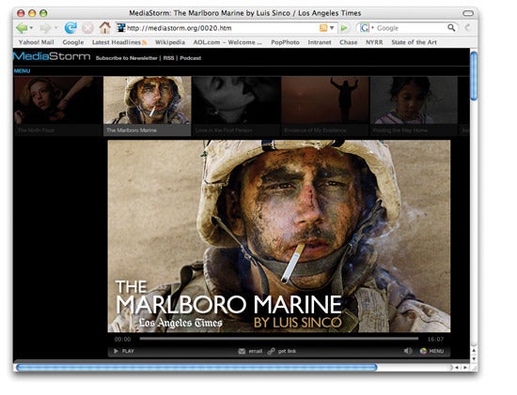This screenshot has width=517, height=395.
Task: Click the vertical scrollbar thumb
Action: pyautogui.click(x=474, y=75)
